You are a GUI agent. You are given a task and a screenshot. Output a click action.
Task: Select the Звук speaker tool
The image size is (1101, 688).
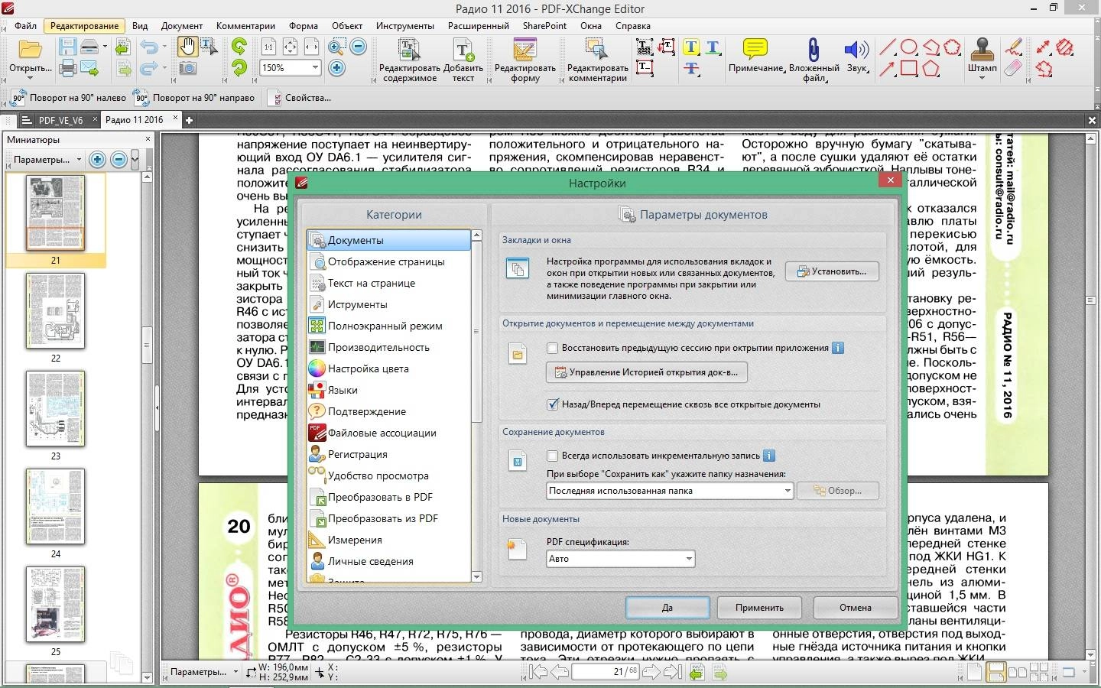pos(856,55)
